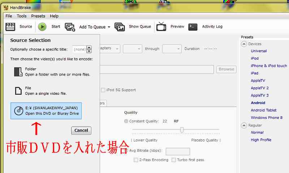This screenshot has height=173, width=289.
Task: Select the Constant Quality radio button
Action: tap(126, 121)
